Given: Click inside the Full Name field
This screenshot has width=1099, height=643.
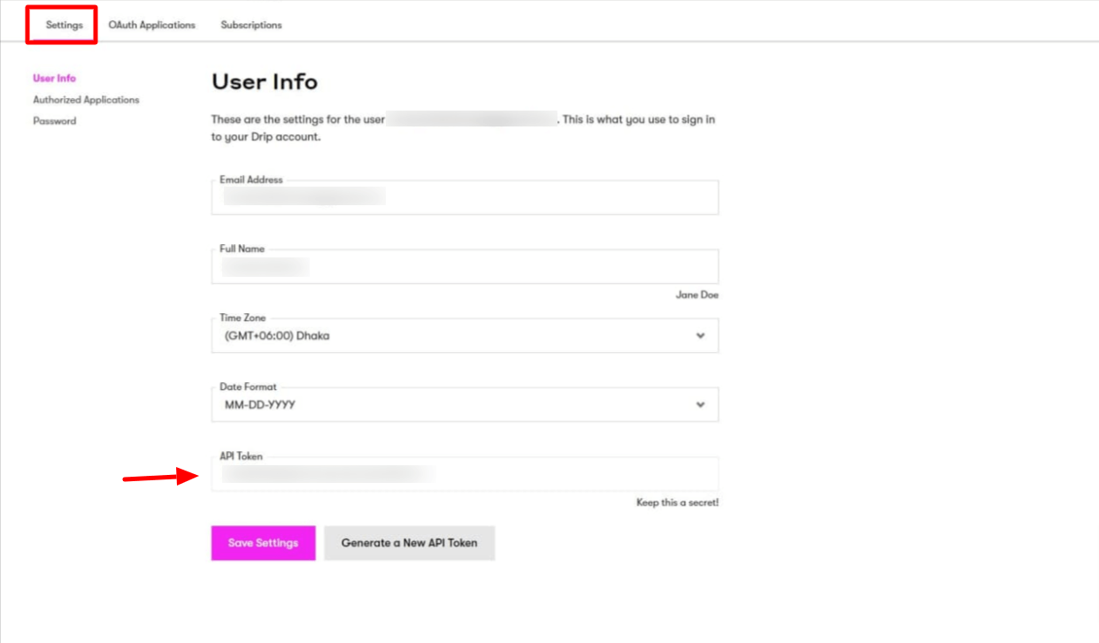Looking at the screenshot, I should (465, 266).
